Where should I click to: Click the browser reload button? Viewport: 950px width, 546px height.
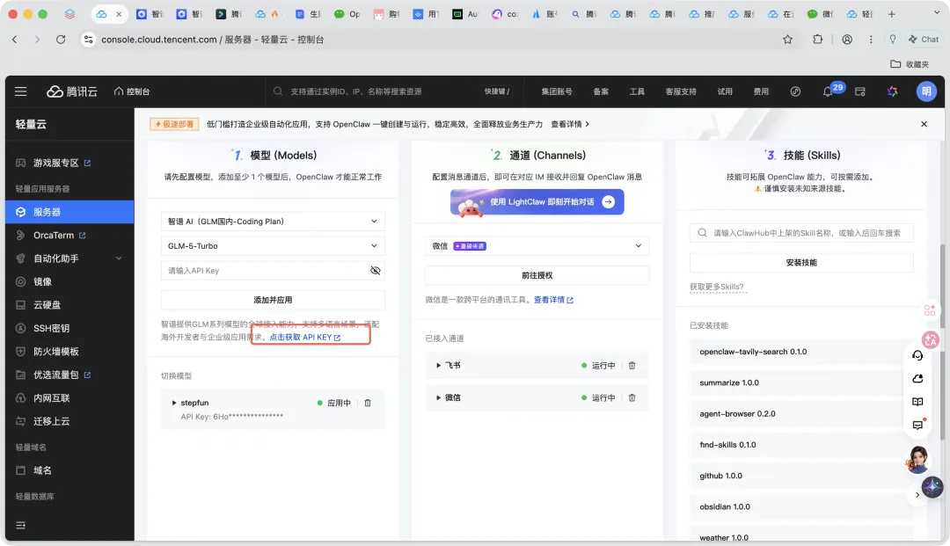coord(61,40)
